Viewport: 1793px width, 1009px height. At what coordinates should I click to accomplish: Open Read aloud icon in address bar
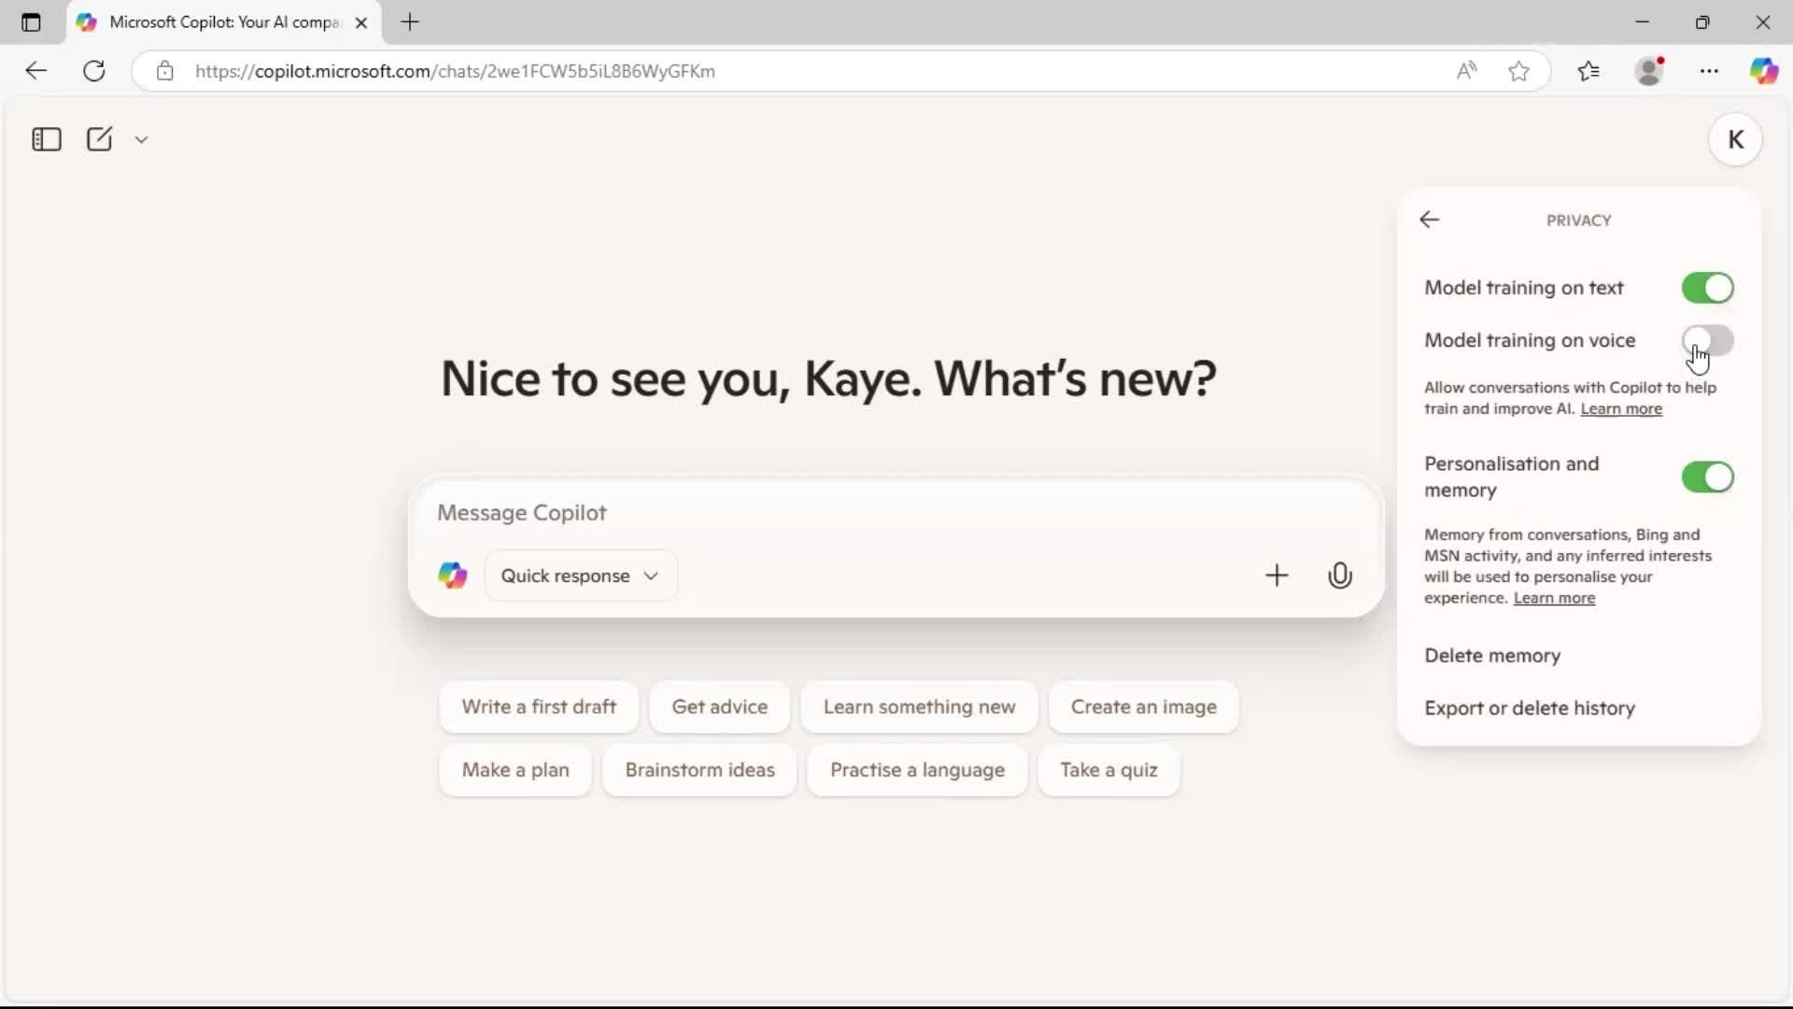1466,71
